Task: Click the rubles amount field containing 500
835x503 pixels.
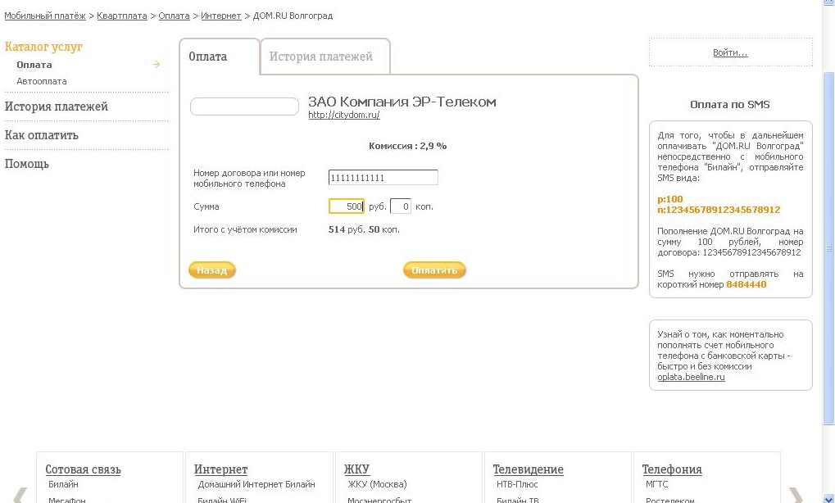Action: tap(346, 206)
